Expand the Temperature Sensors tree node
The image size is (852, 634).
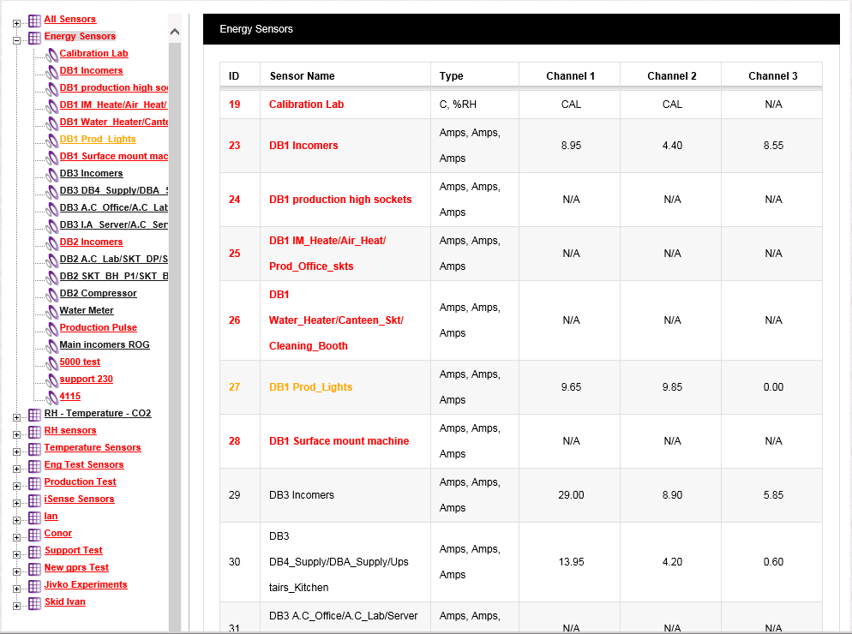[17, 450]
